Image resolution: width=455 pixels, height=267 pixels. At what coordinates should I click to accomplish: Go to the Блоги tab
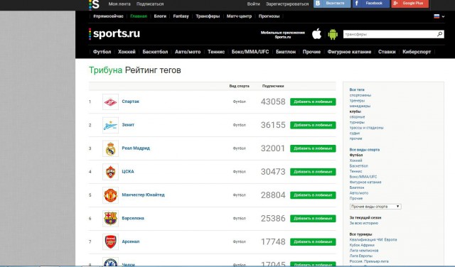point(160,16)
